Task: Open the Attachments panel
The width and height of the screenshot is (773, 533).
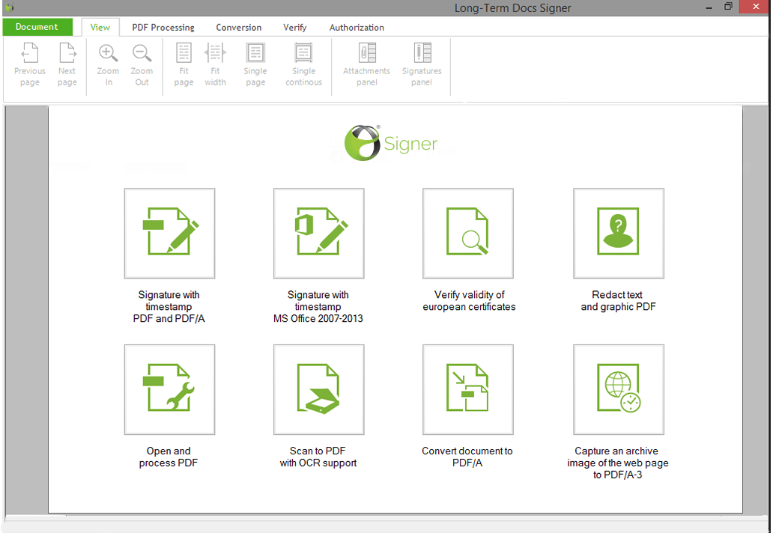Action: coord(367,65)
